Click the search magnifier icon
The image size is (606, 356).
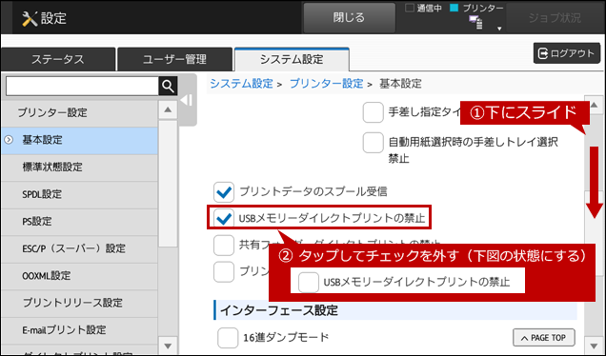pyautogui.click(x=168, y=86)
